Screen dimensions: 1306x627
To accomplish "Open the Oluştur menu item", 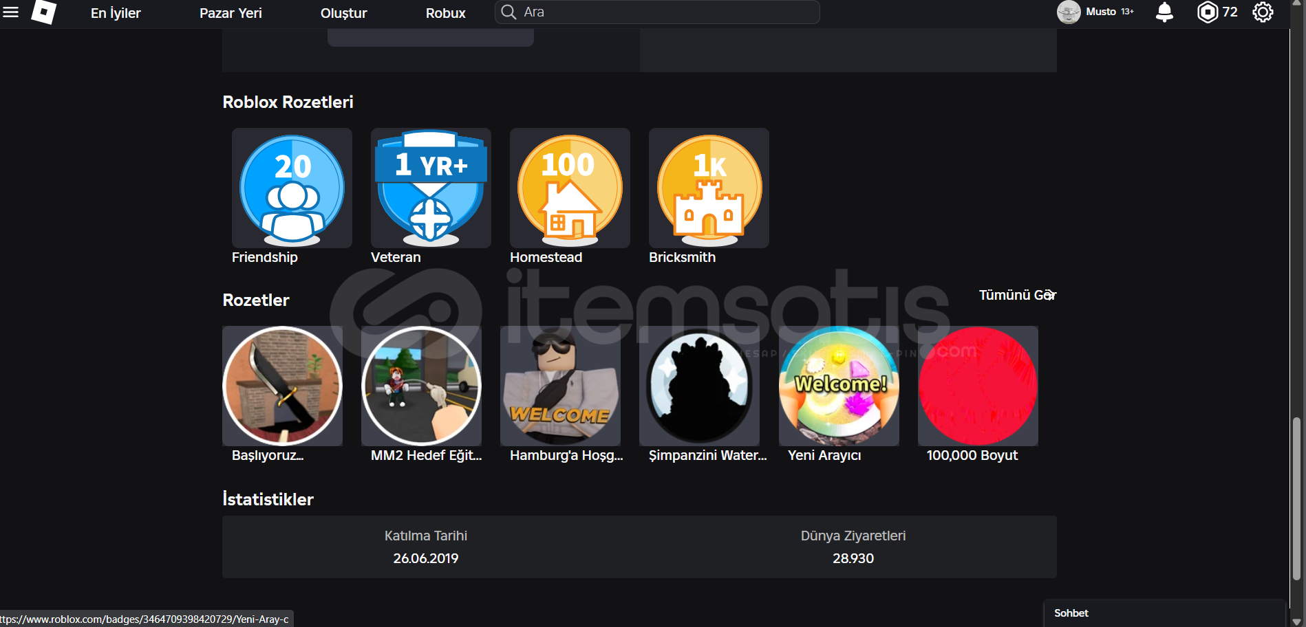I will (x=343, y=13).
